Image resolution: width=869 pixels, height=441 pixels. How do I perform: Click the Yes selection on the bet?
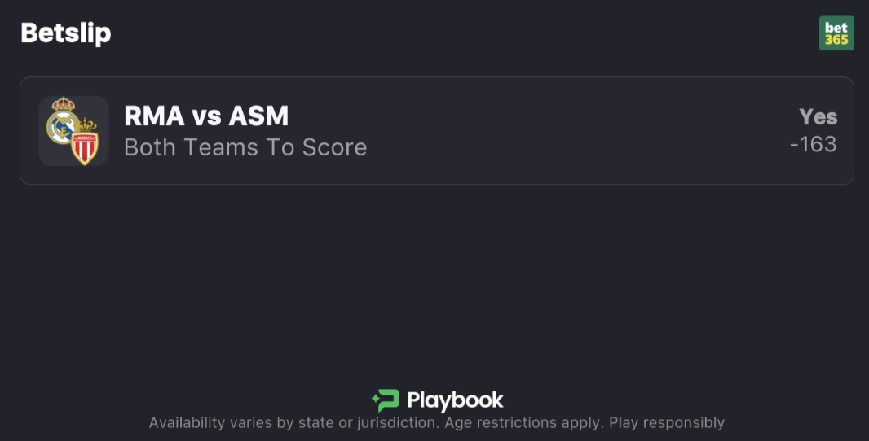(818, 116)
